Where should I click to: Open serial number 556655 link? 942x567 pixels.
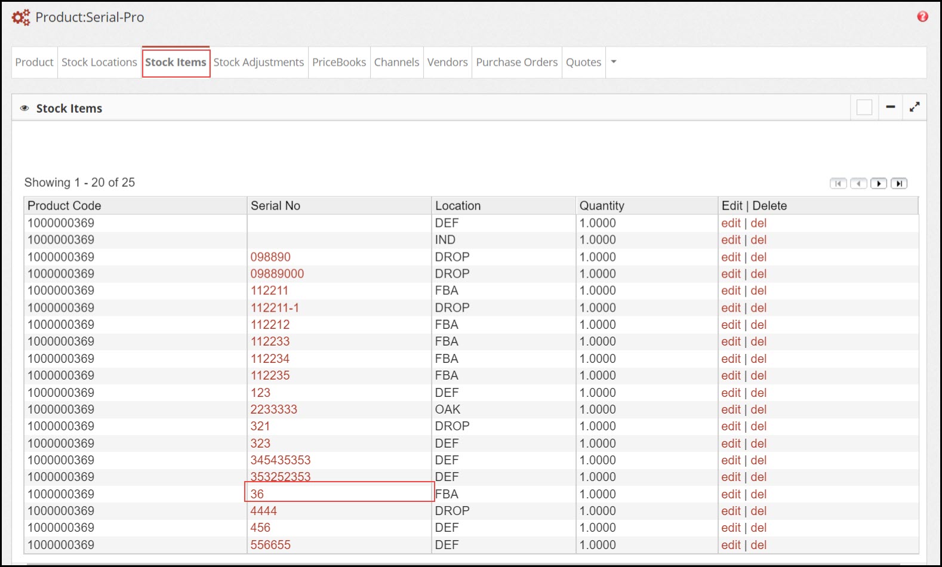270,545
